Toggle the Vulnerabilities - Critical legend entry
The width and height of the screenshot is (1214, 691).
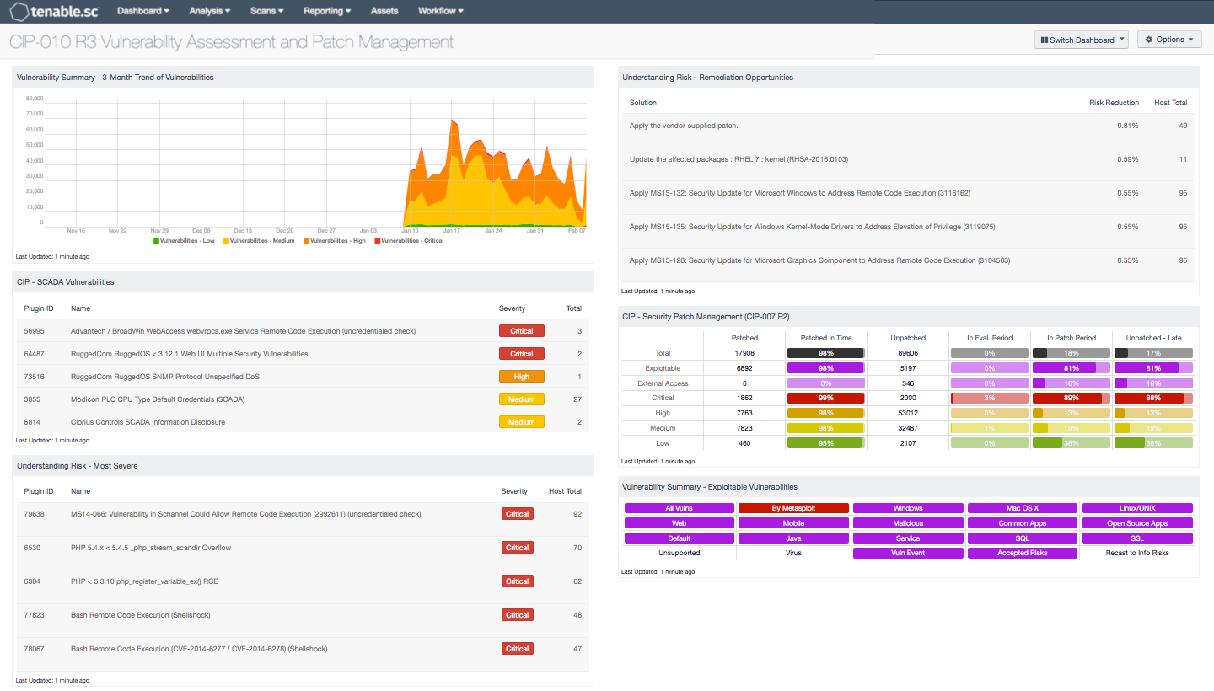(409, 240)
